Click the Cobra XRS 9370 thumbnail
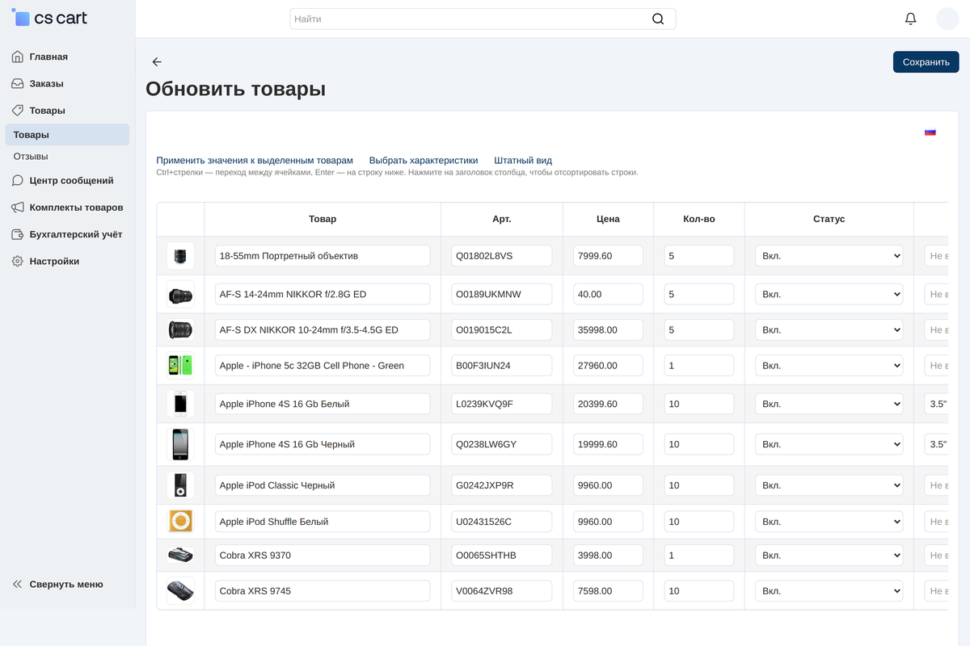The height and width of the screenshot is (646, 970). 180,556
